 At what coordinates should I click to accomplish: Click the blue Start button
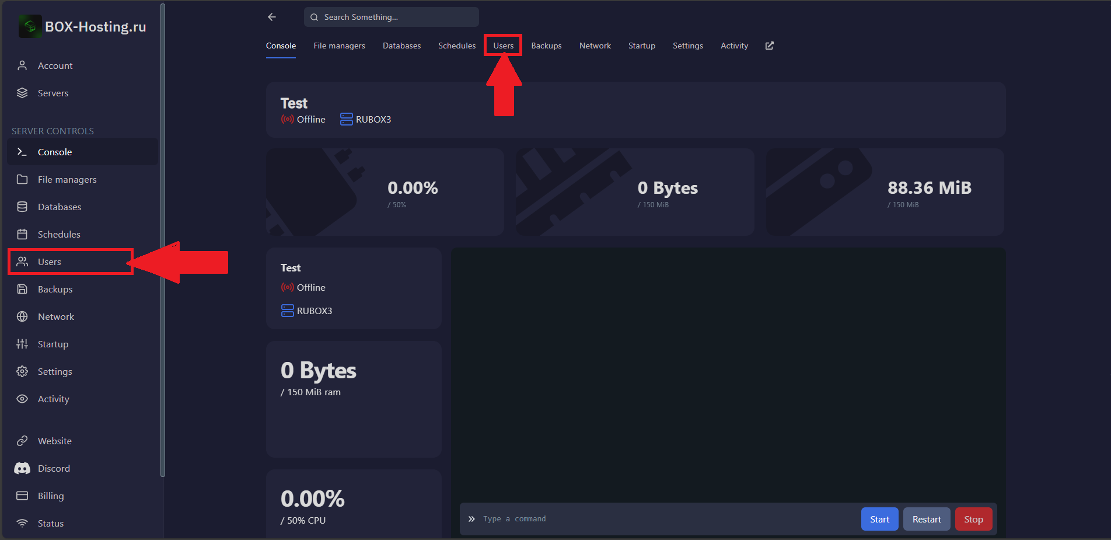879,519
